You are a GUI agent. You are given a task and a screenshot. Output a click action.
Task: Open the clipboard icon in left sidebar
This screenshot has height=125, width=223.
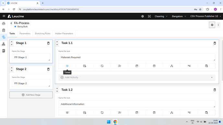[x=4, y=30]
